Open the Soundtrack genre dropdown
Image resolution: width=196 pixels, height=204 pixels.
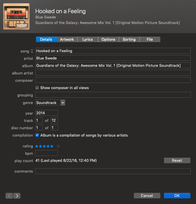(63, 103)
